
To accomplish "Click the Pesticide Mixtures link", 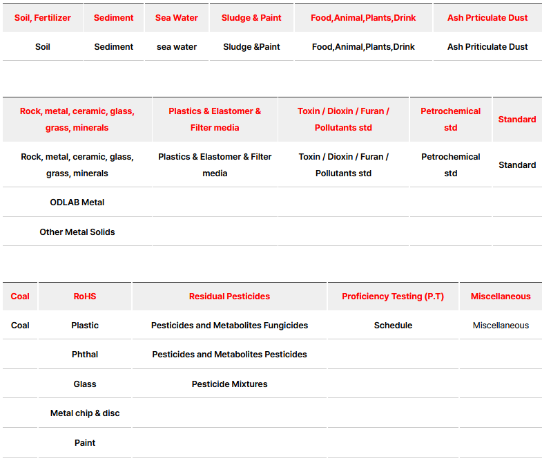I will (229, 384).
